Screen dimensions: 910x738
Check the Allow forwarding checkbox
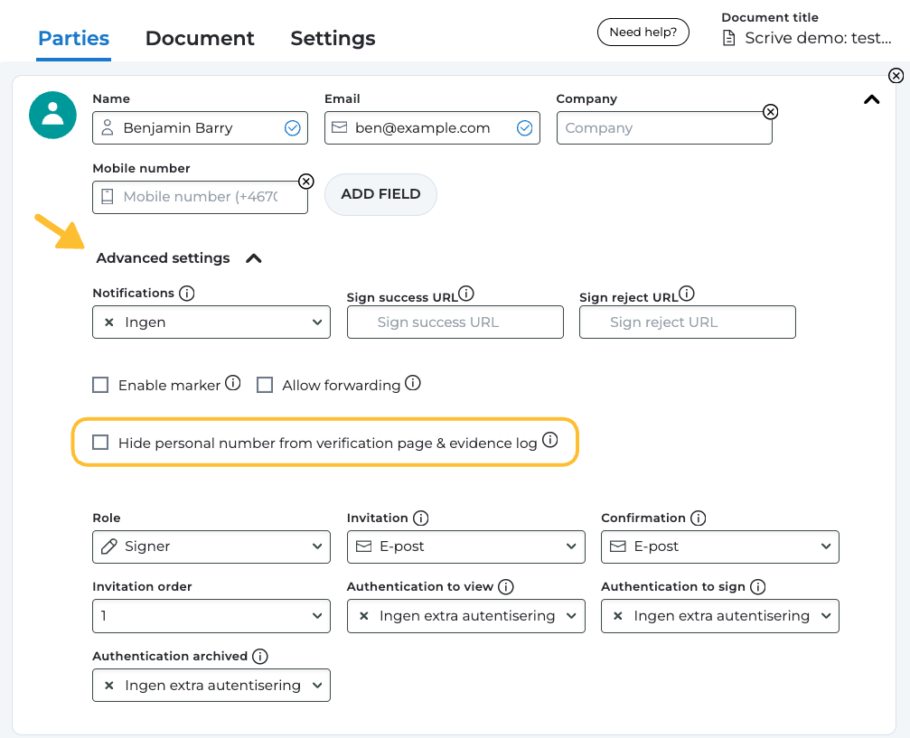[x=265, y=385]
